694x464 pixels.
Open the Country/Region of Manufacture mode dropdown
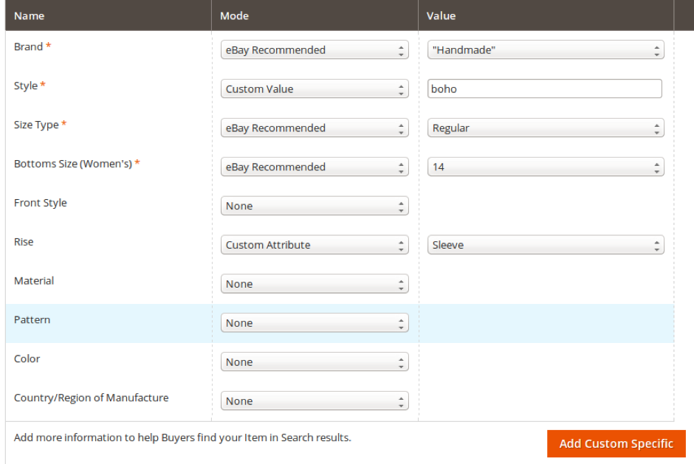point(315,401)
